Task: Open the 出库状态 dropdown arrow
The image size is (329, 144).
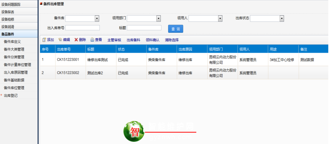Action: click(x=282, y=18)
